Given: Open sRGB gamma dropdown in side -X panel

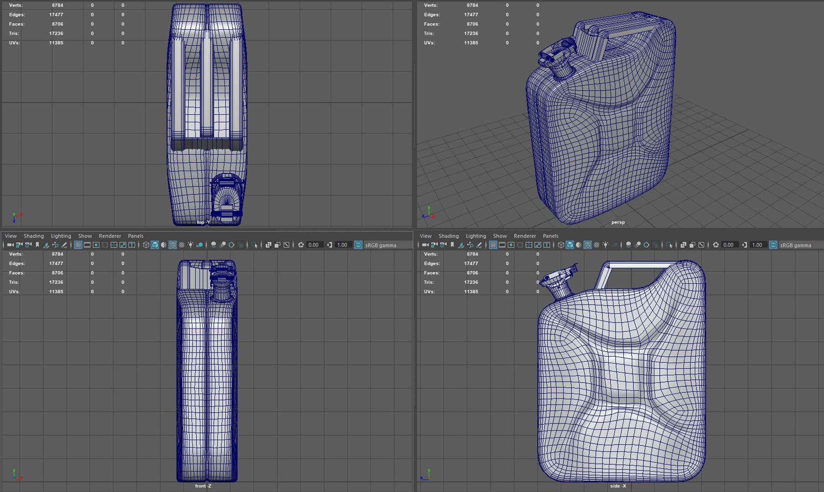Looking at the screenshot, I should (x=800, y=245).
